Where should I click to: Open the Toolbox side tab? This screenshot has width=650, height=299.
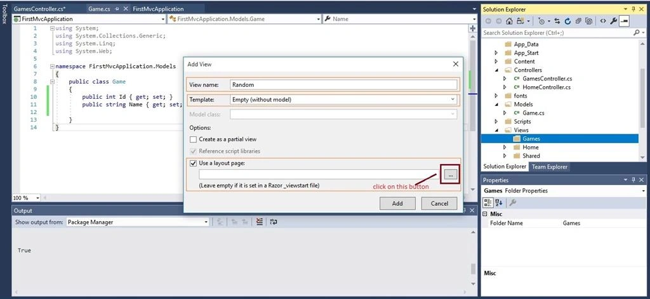click(4, 15)
